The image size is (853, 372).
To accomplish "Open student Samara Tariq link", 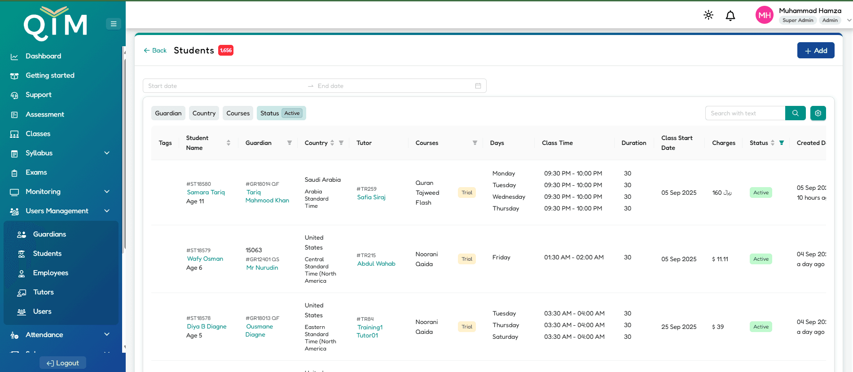I will [x=206, y=192].
